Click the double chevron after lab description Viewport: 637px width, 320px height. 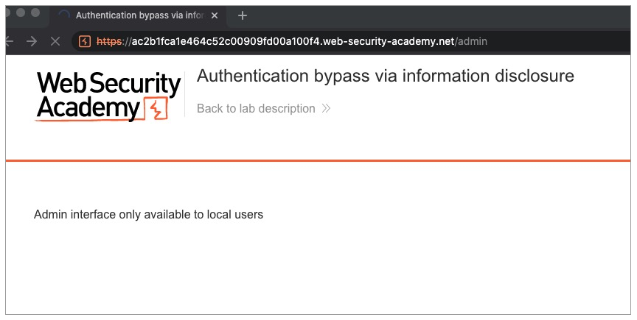tap(326, 109)
